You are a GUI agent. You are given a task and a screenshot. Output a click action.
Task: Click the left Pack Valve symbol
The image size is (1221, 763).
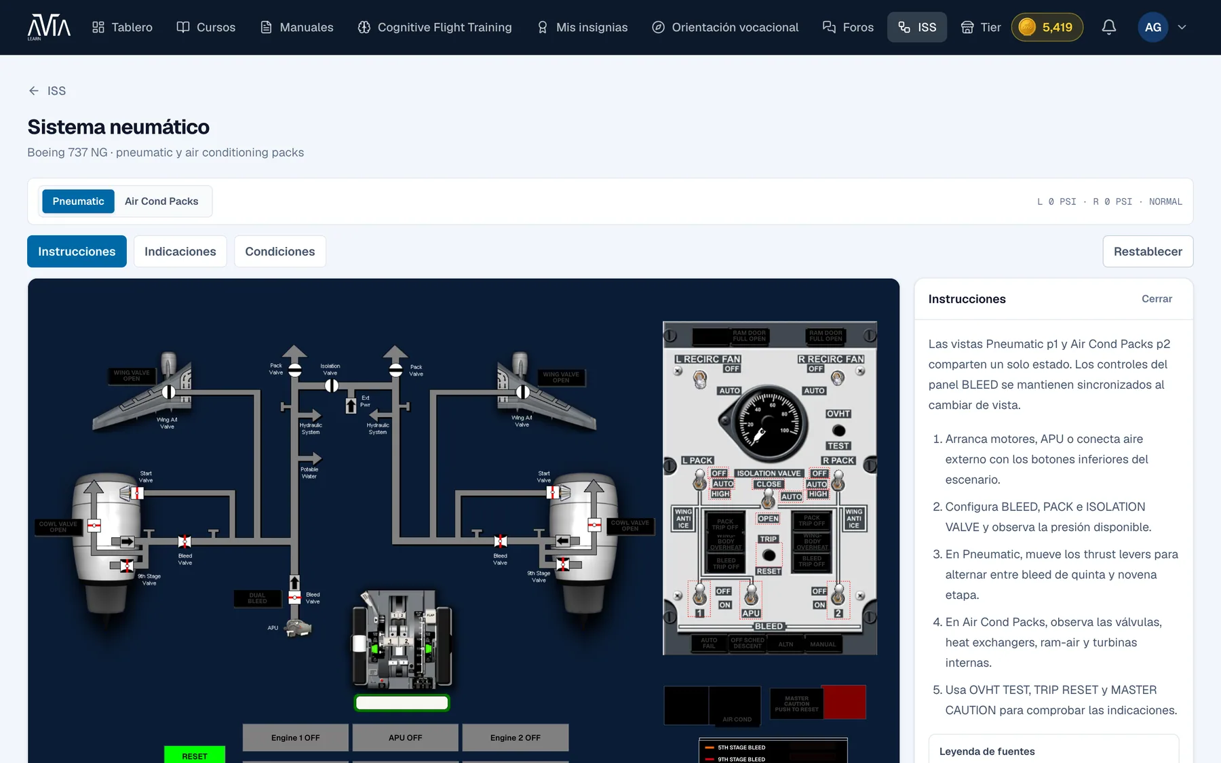[x=294, y=370]
